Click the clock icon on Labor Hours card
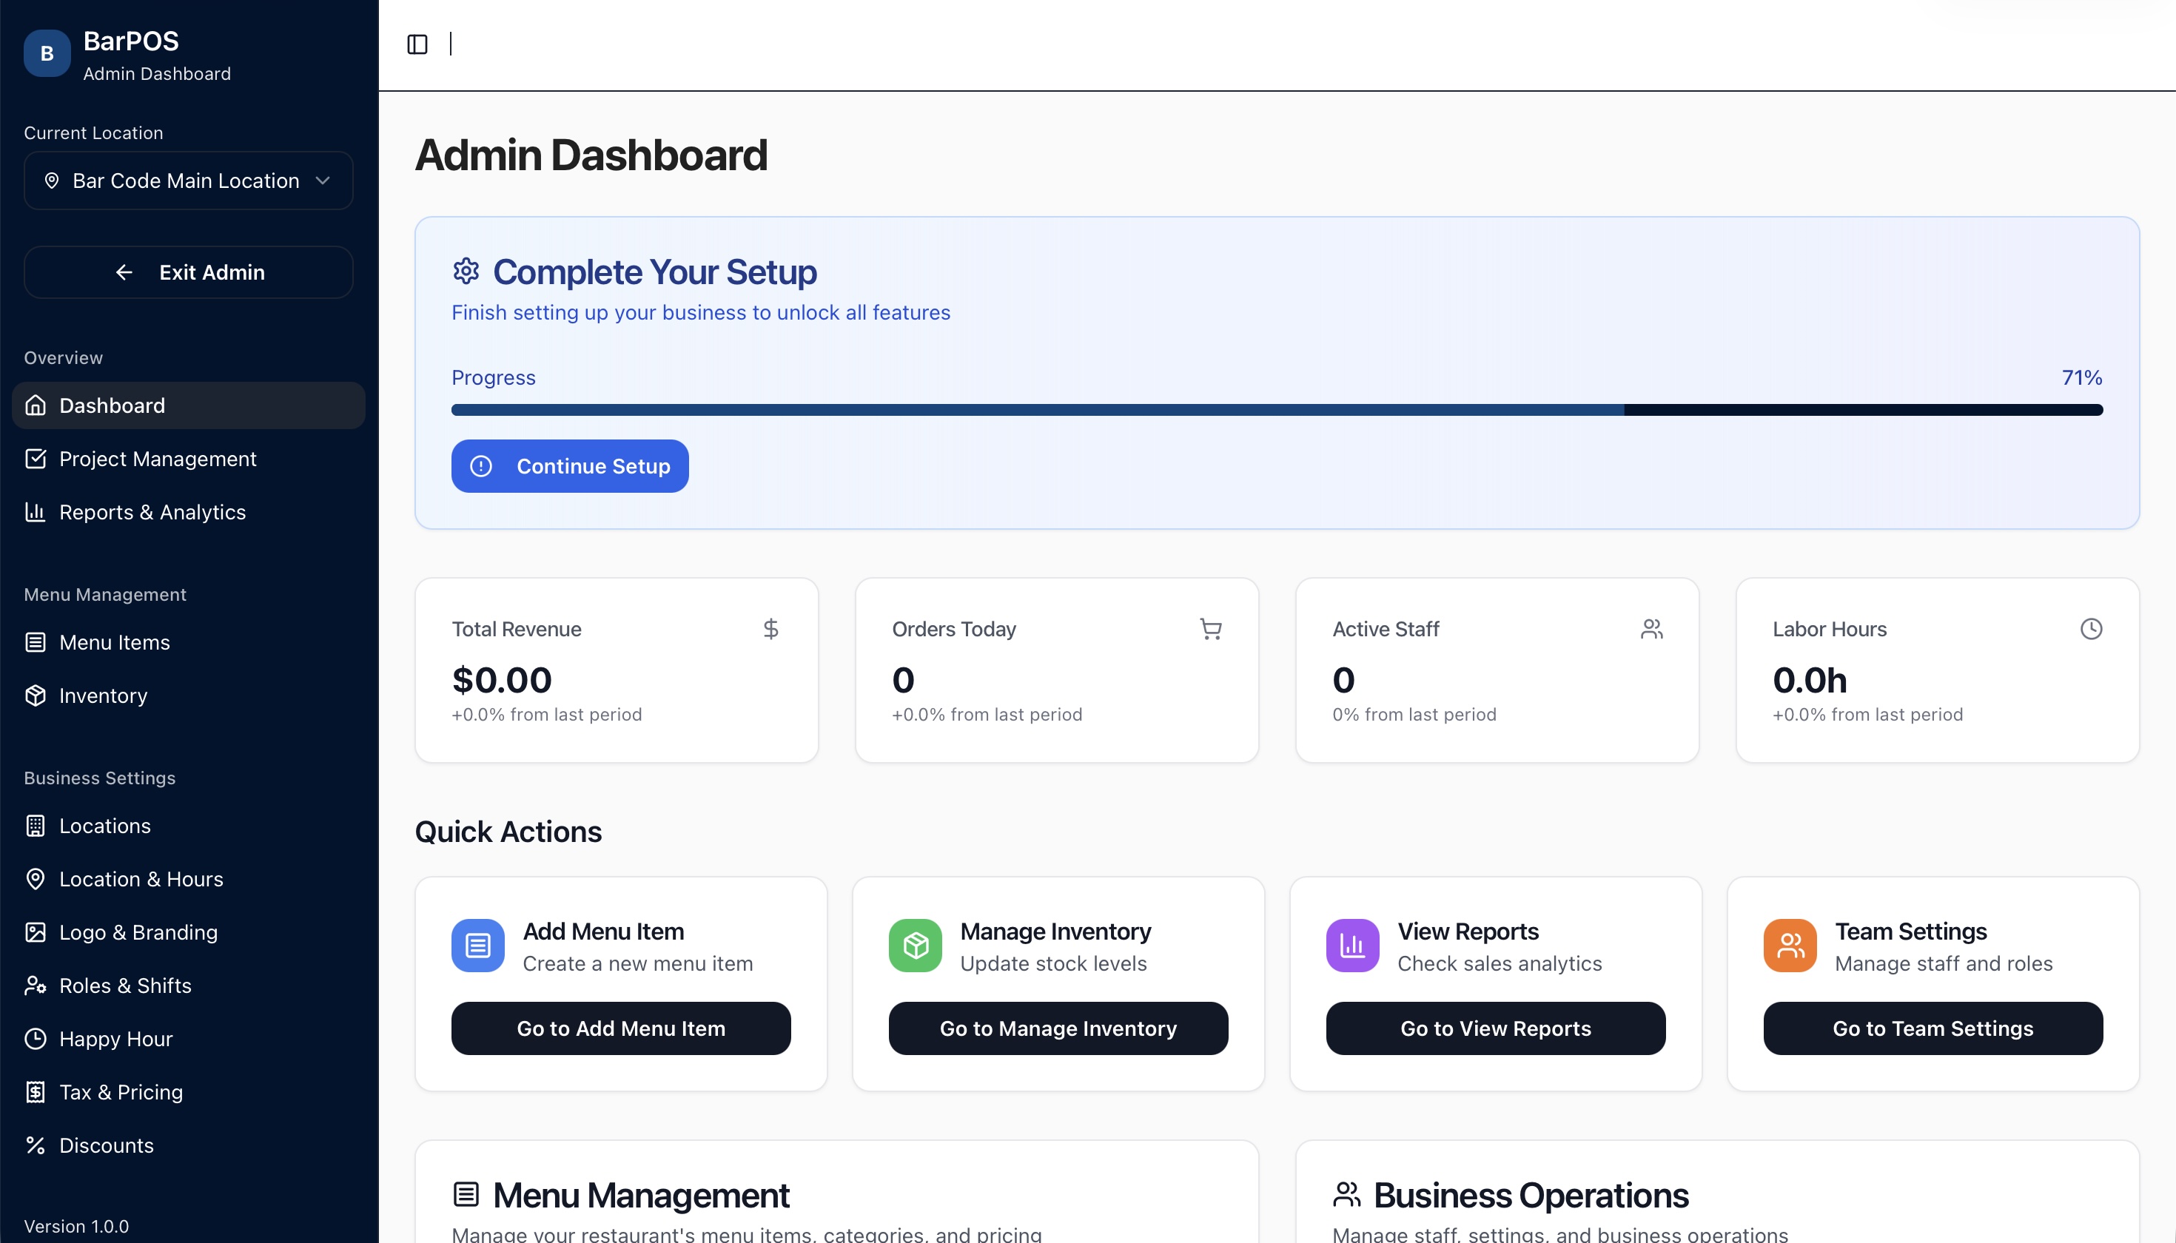 (2092, 629)
